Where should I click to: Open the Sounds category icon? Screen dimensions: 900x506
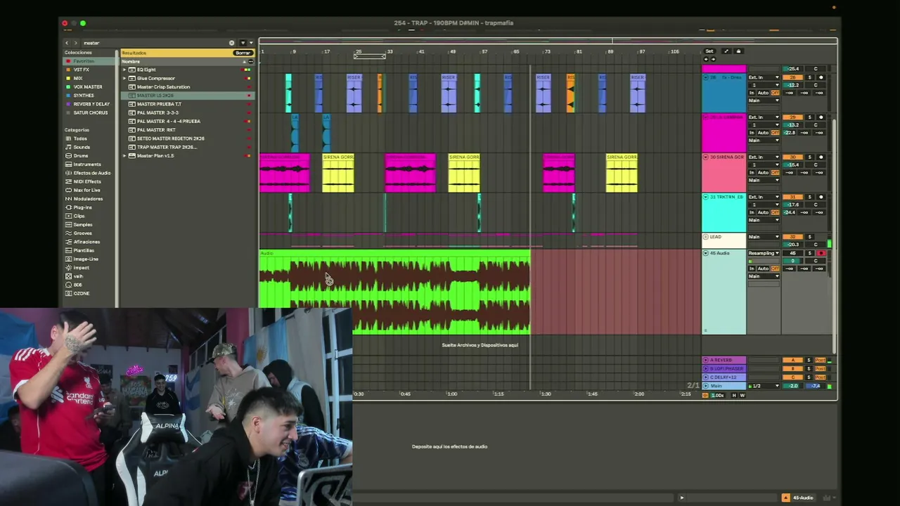[x=68, y=147]
